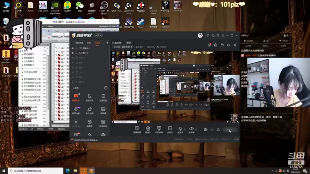Open the filter funnel menu in title bar
Image resolution: width=310 pixels, height=174 pixels.
coord(218,36)
